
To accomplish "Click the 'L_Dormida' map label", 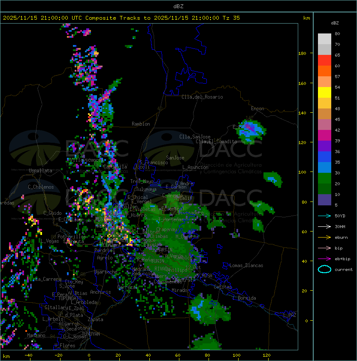I will click(244, 298).
